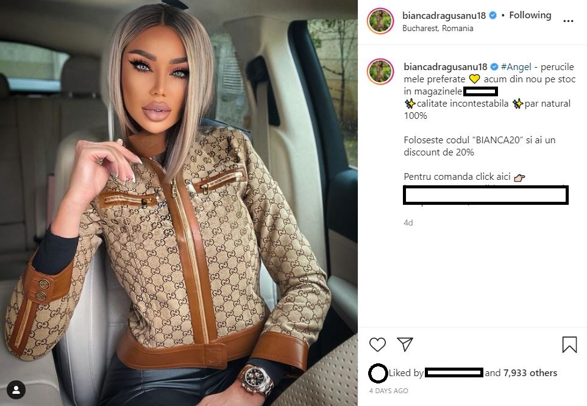Screen dimensions: 587x406
Task: Open the three-dot more options menu
Action: point(568,21)
